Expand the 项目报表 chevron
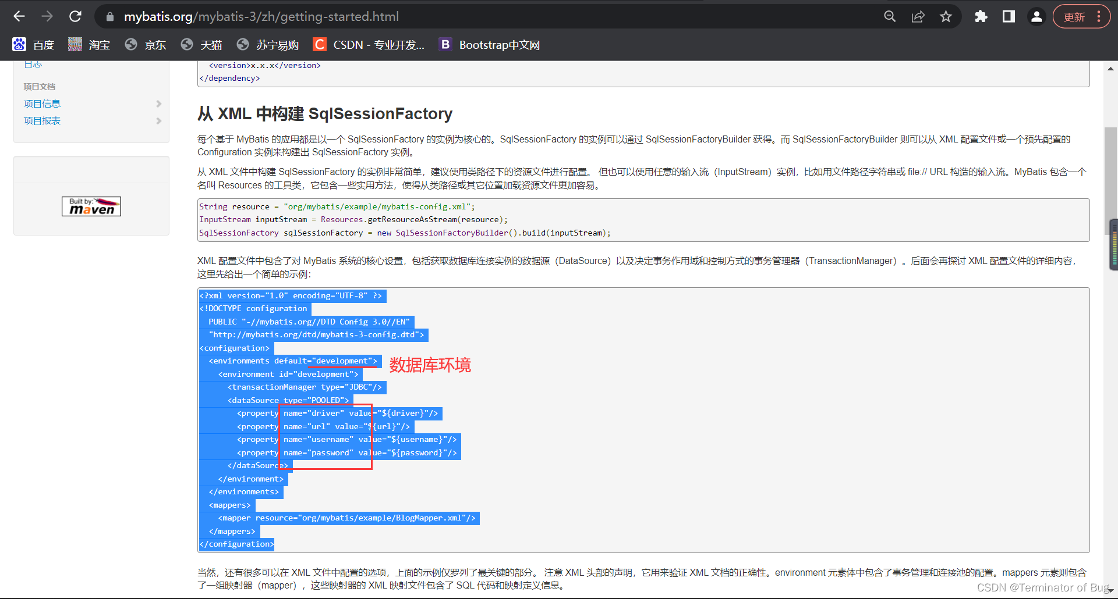Image resolution: width=1118 pixels, height=599 pixels. pyautogui.click(x=159, y=121)
